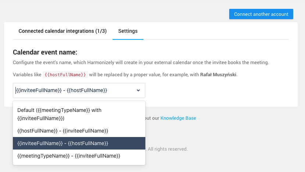305x172 pixels.
Task: Select the Settings tab
Action: [x=128, y=31]
